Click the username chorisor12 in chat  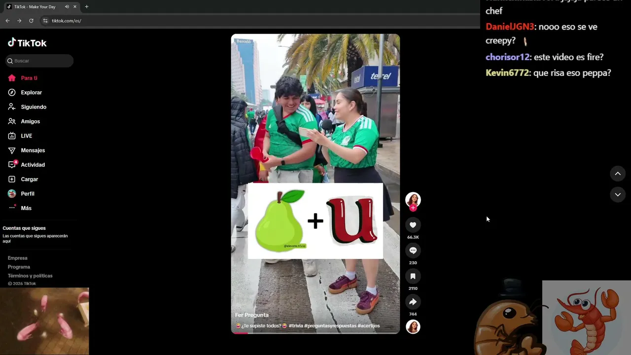(507, 57)
